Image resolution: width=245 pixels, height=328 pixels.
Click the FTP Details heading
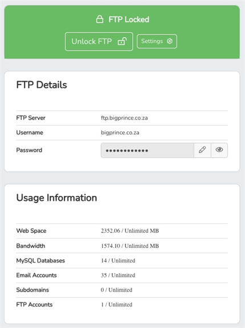[42, 85]
